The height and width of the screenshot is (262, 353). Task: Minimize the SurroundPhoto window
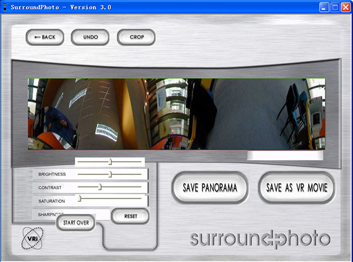324,8
